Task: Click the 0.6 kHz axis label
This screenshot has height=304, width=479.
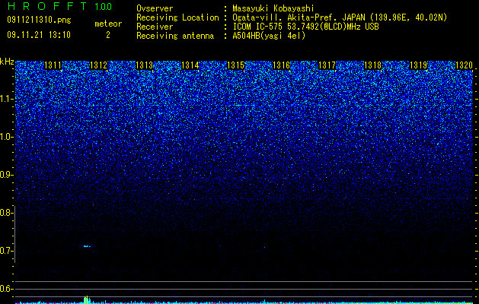Action: click(6, 289)
